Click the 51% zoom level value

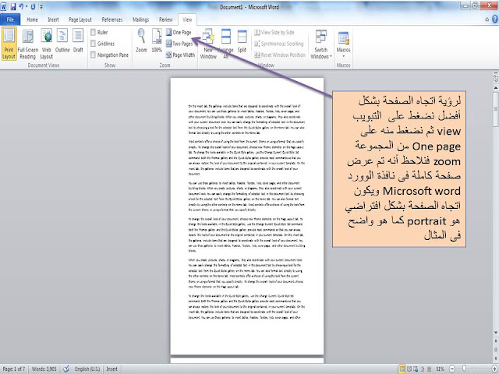440,369
